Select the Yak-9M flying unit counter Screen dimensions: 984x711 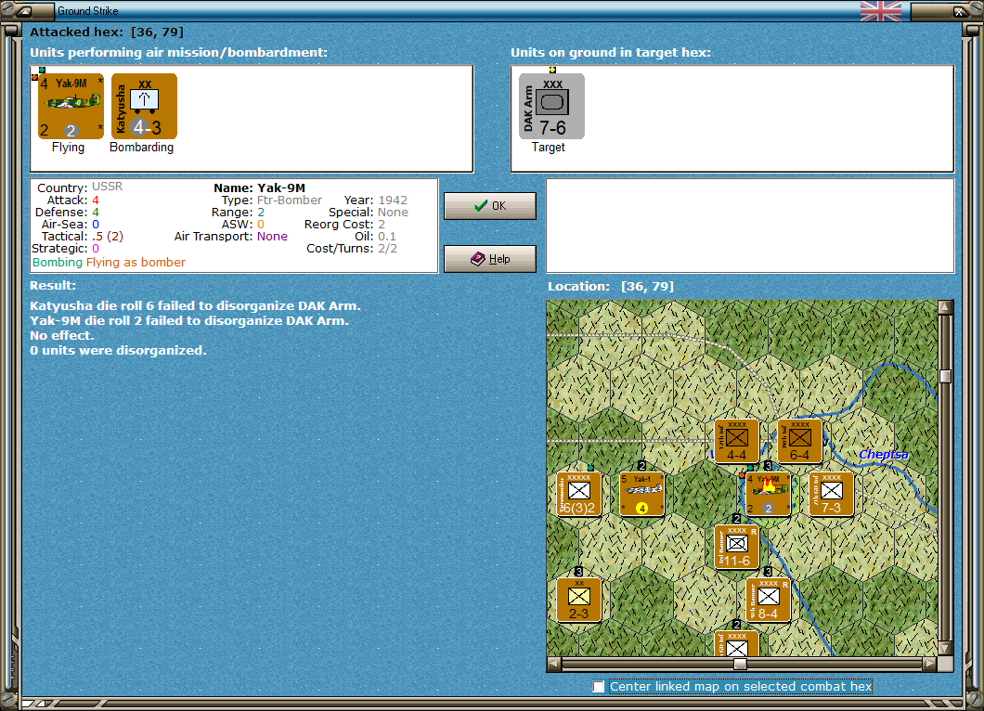coord(71,106)
